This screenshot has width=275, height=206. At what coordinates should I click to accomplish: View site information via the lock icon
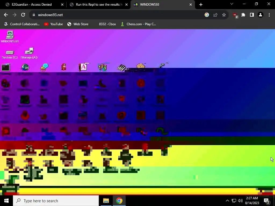tap(34, 15)
